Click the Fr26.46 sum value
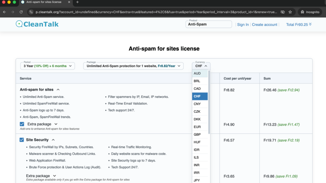 270,90
